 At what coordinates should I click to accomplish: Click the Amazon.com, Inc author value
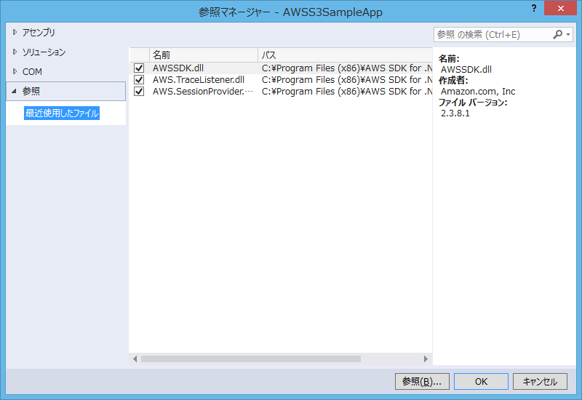(x=478, y=92)
